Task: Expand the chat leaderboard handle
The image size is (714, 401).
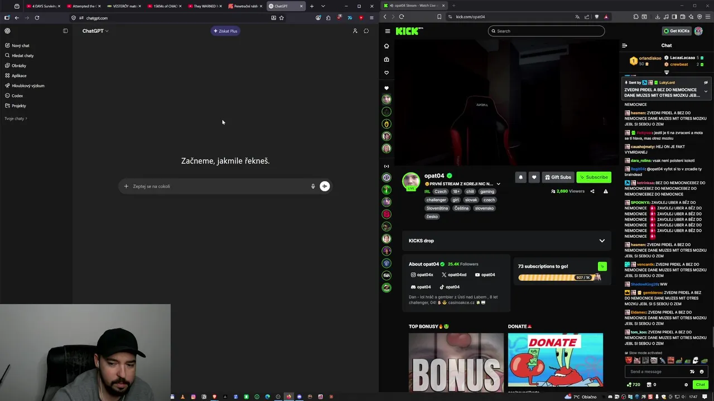Action: (x=667, y=72)
